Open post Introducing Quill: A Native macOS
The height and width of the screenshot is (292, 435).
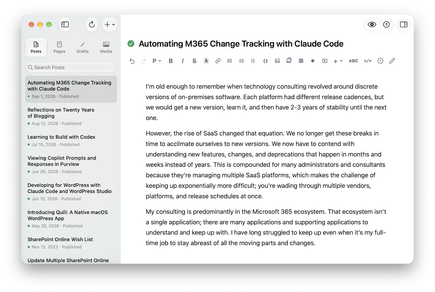71,219
